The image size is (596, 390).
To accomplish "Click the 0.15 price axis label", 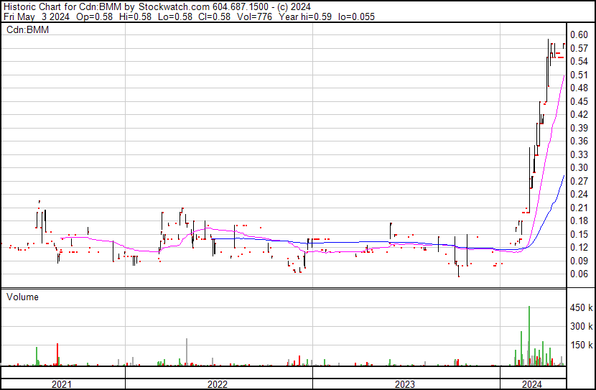I will [x=579, y=235].
